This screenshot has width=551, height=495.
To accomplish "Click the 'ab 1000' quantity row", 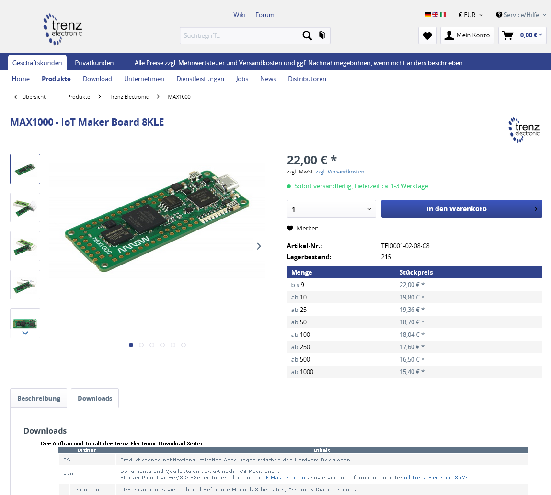I will [414, 372].
